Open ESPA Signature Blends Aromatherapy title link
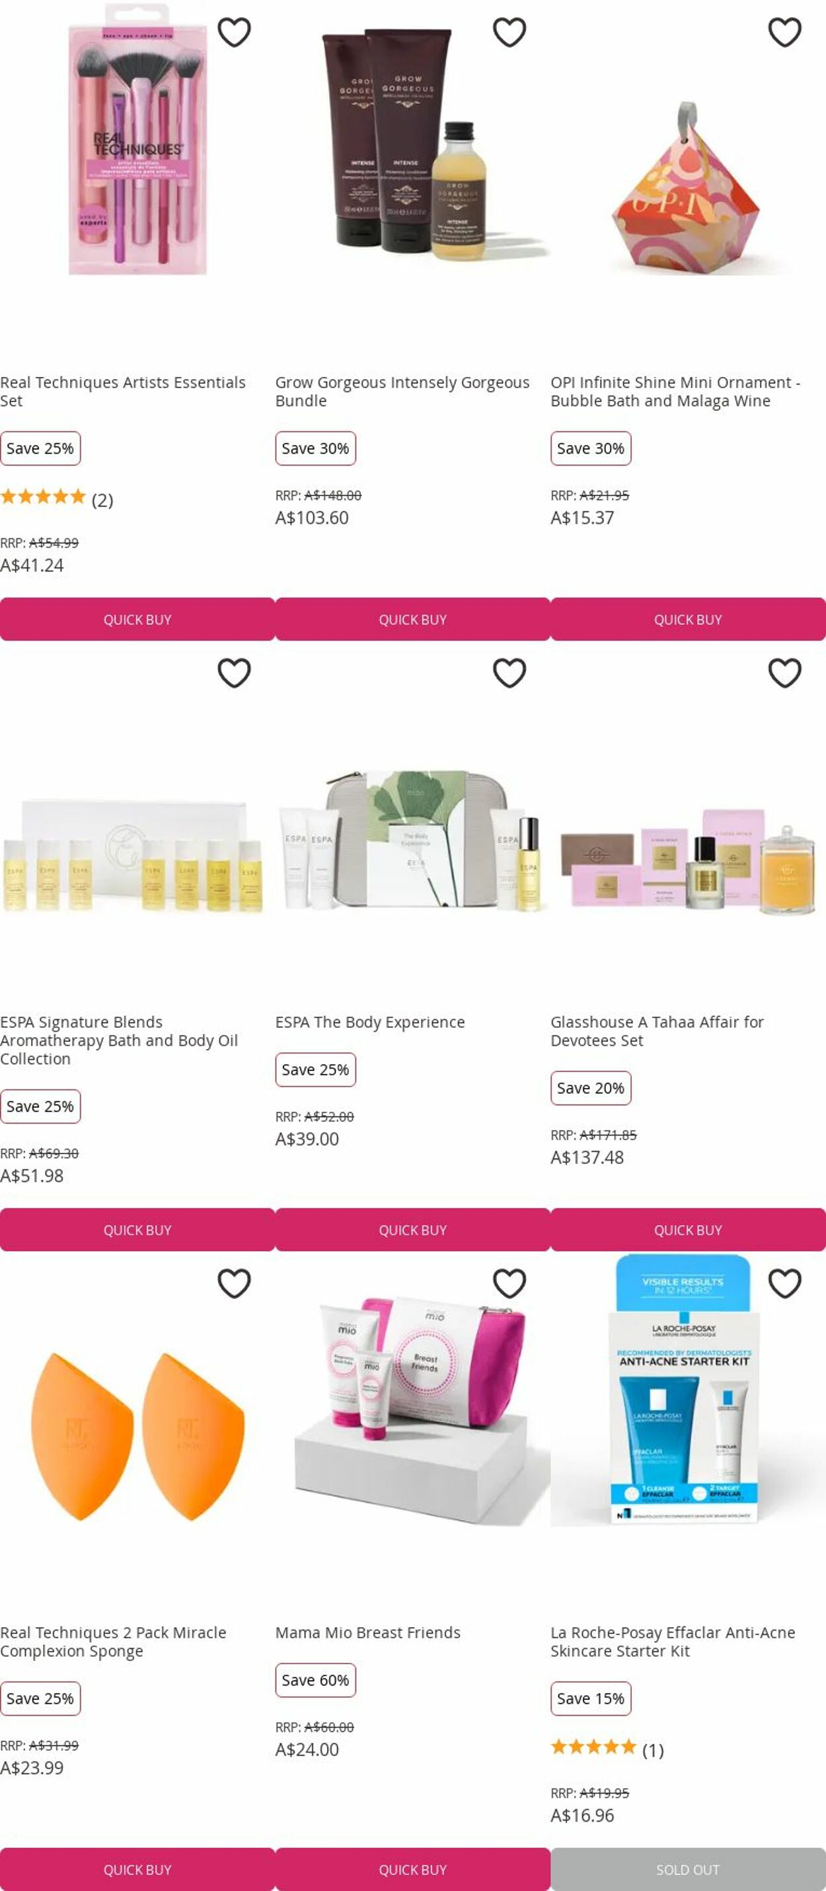The height and width of the screenshot is (1891, 826). (x=119, y=1040)
